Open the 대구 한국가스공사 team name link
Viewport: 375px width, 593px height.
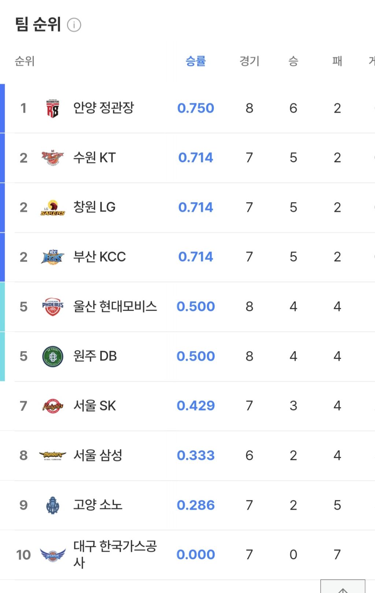[115, 554]
